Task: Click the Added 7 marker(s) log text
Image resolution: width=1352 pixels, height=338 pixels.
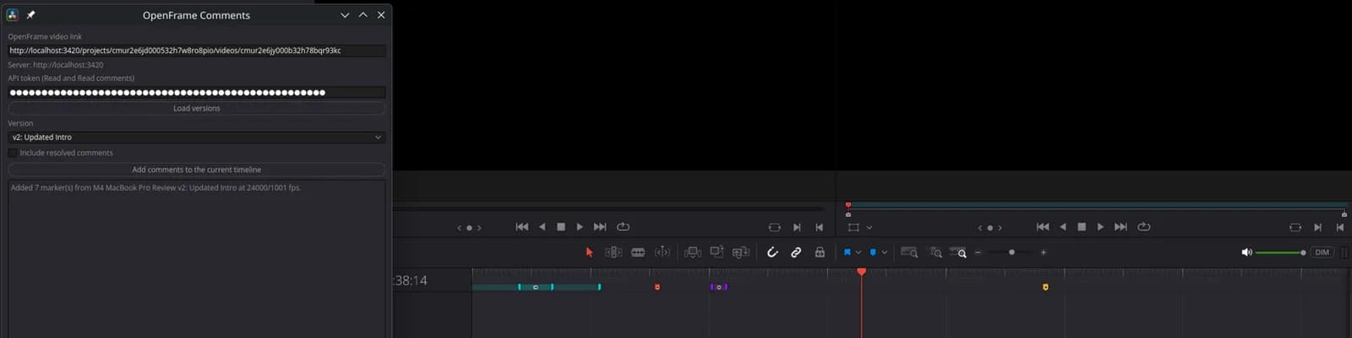Action: pos(155,188)
